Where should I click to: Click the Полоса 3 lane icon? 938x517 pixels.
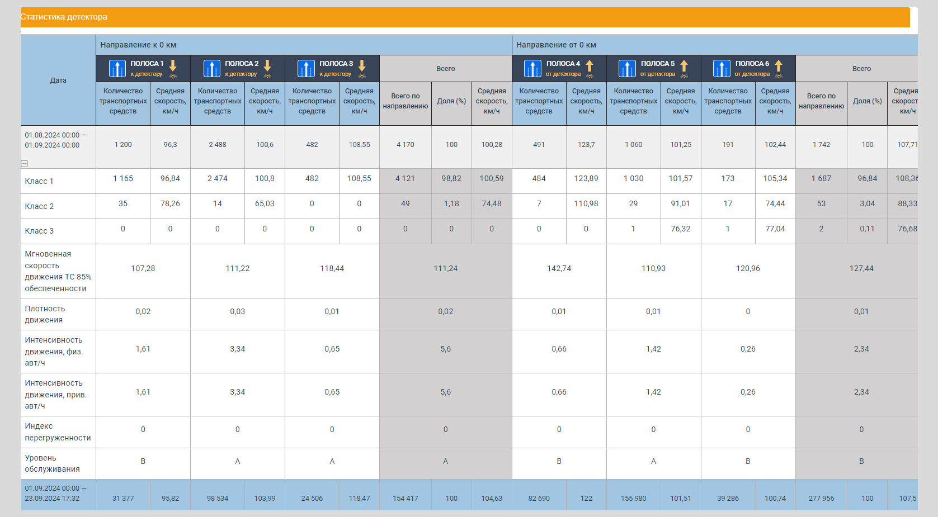pos(306,68)
